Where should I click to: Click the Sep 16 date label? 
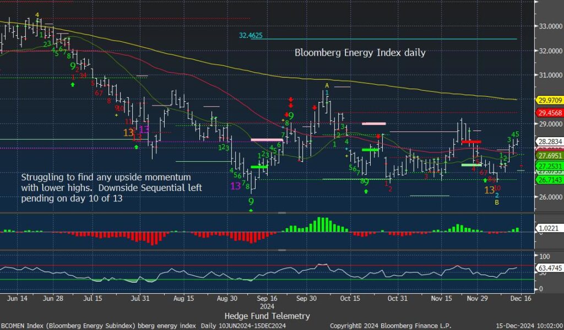point(267,299)
